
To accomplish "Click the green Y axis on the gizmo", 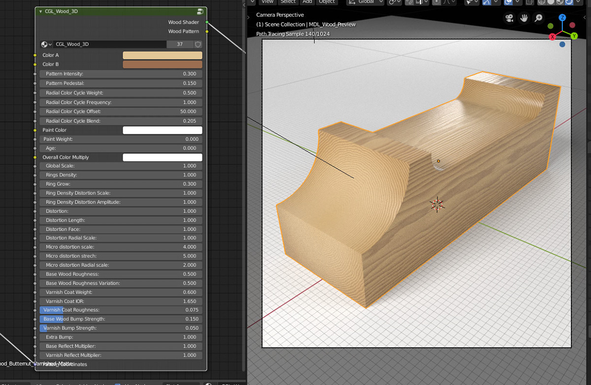I will point(574,36).
